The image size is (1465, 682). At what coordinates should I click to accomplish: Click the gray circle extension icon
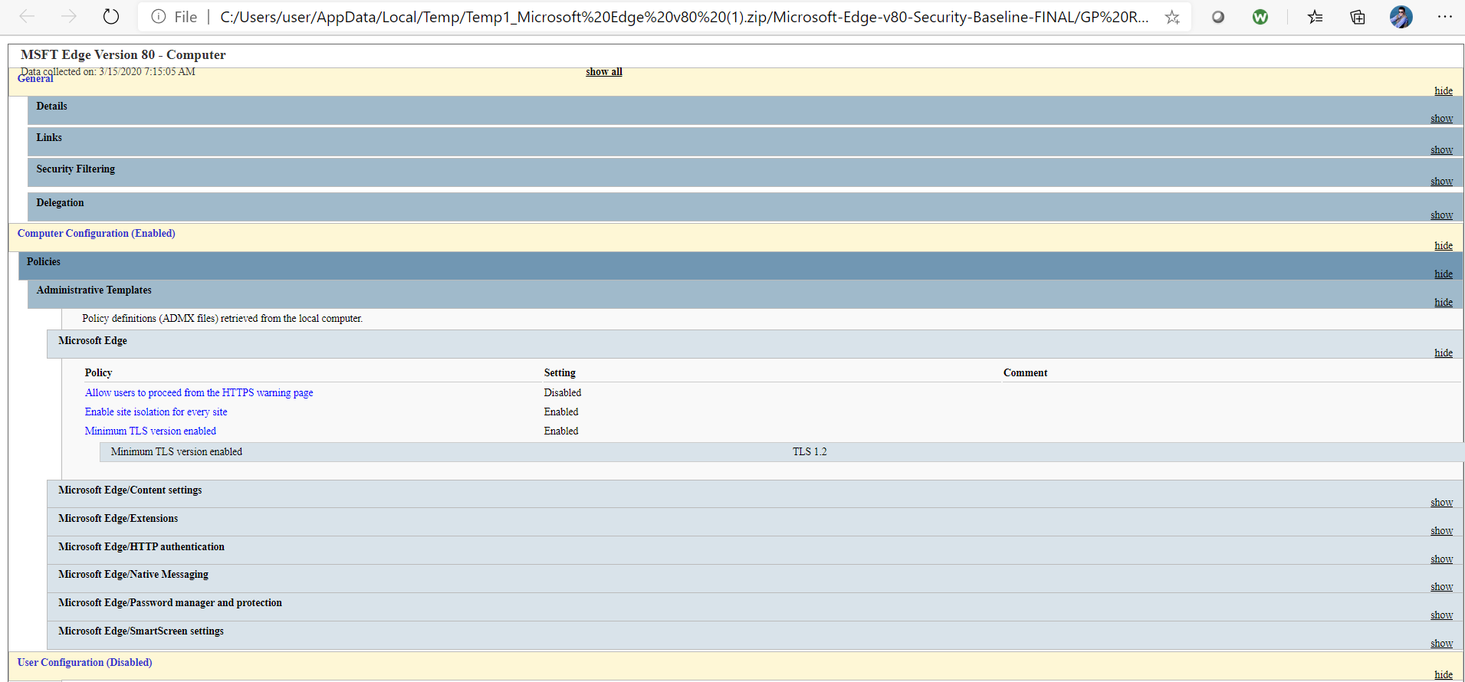(x=1217, y=17)
